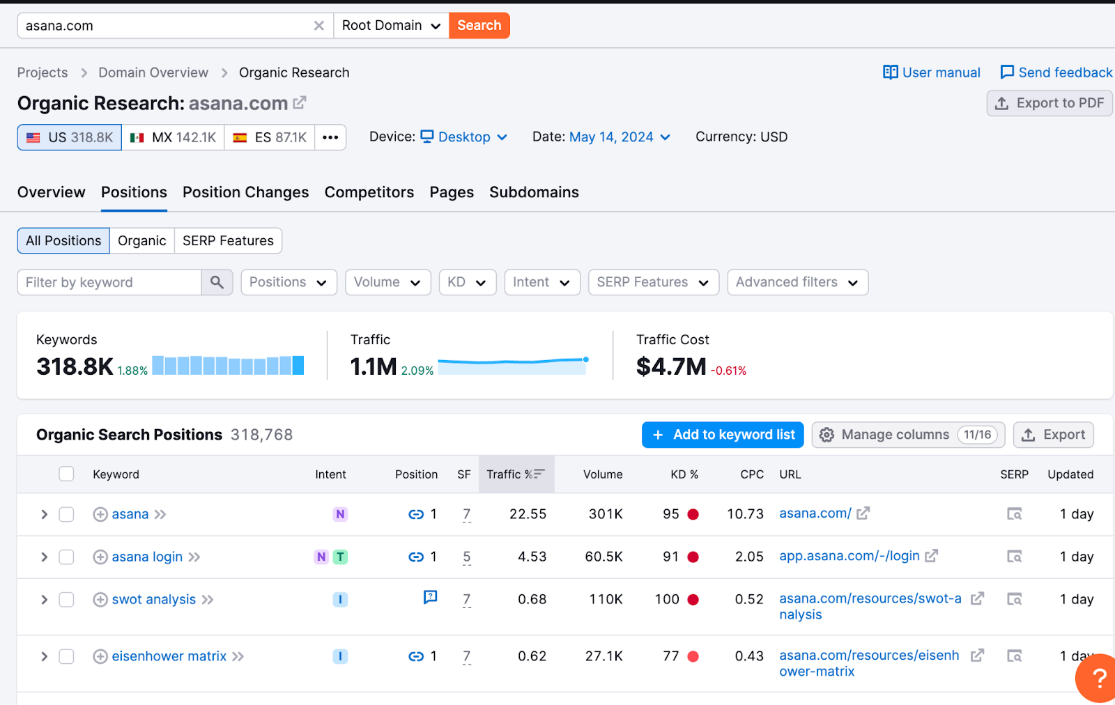Click the search magnifier in keyword filter

click(217, 282)
